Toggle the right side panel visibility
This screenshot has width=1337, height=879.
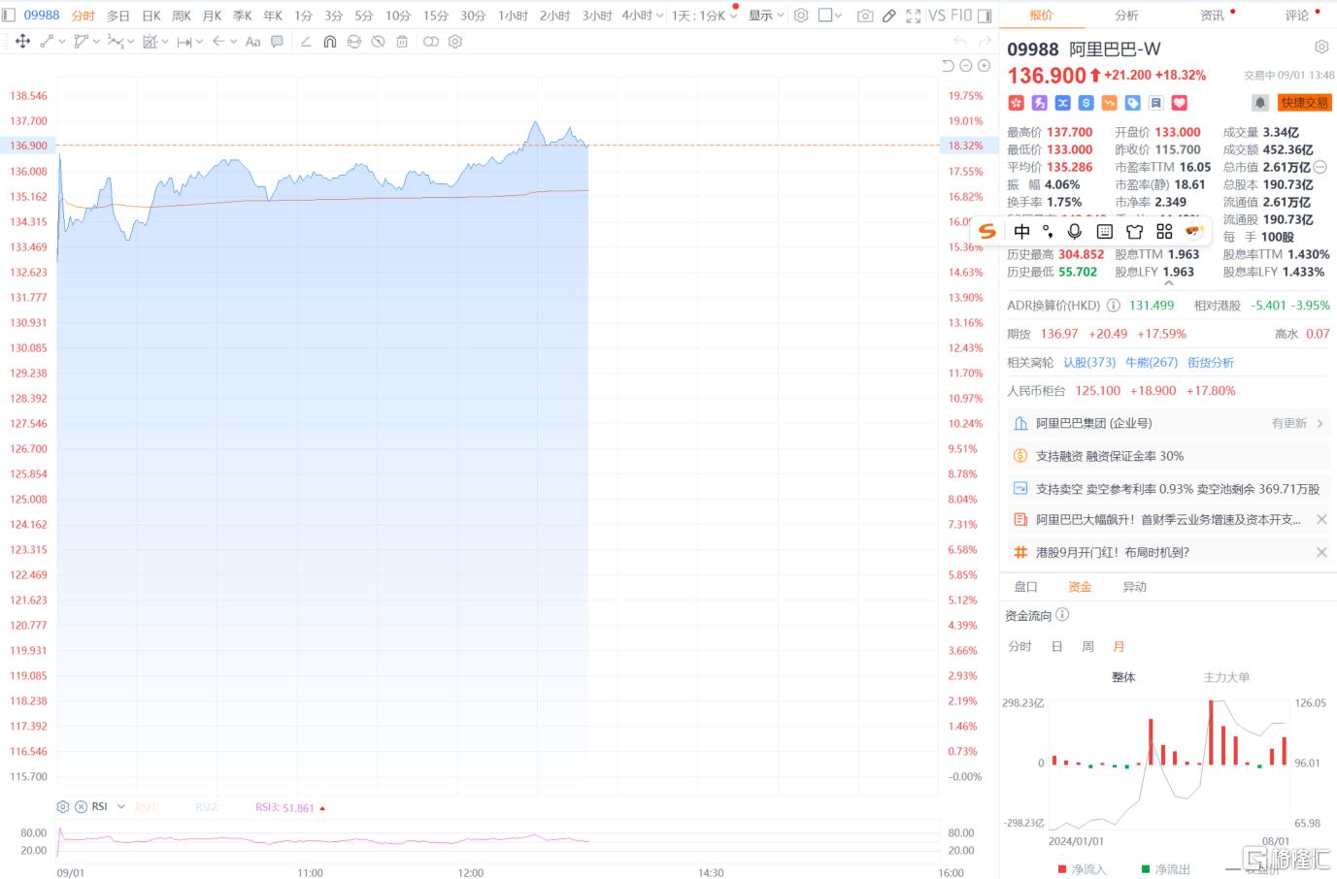click(x=985, y=16)
